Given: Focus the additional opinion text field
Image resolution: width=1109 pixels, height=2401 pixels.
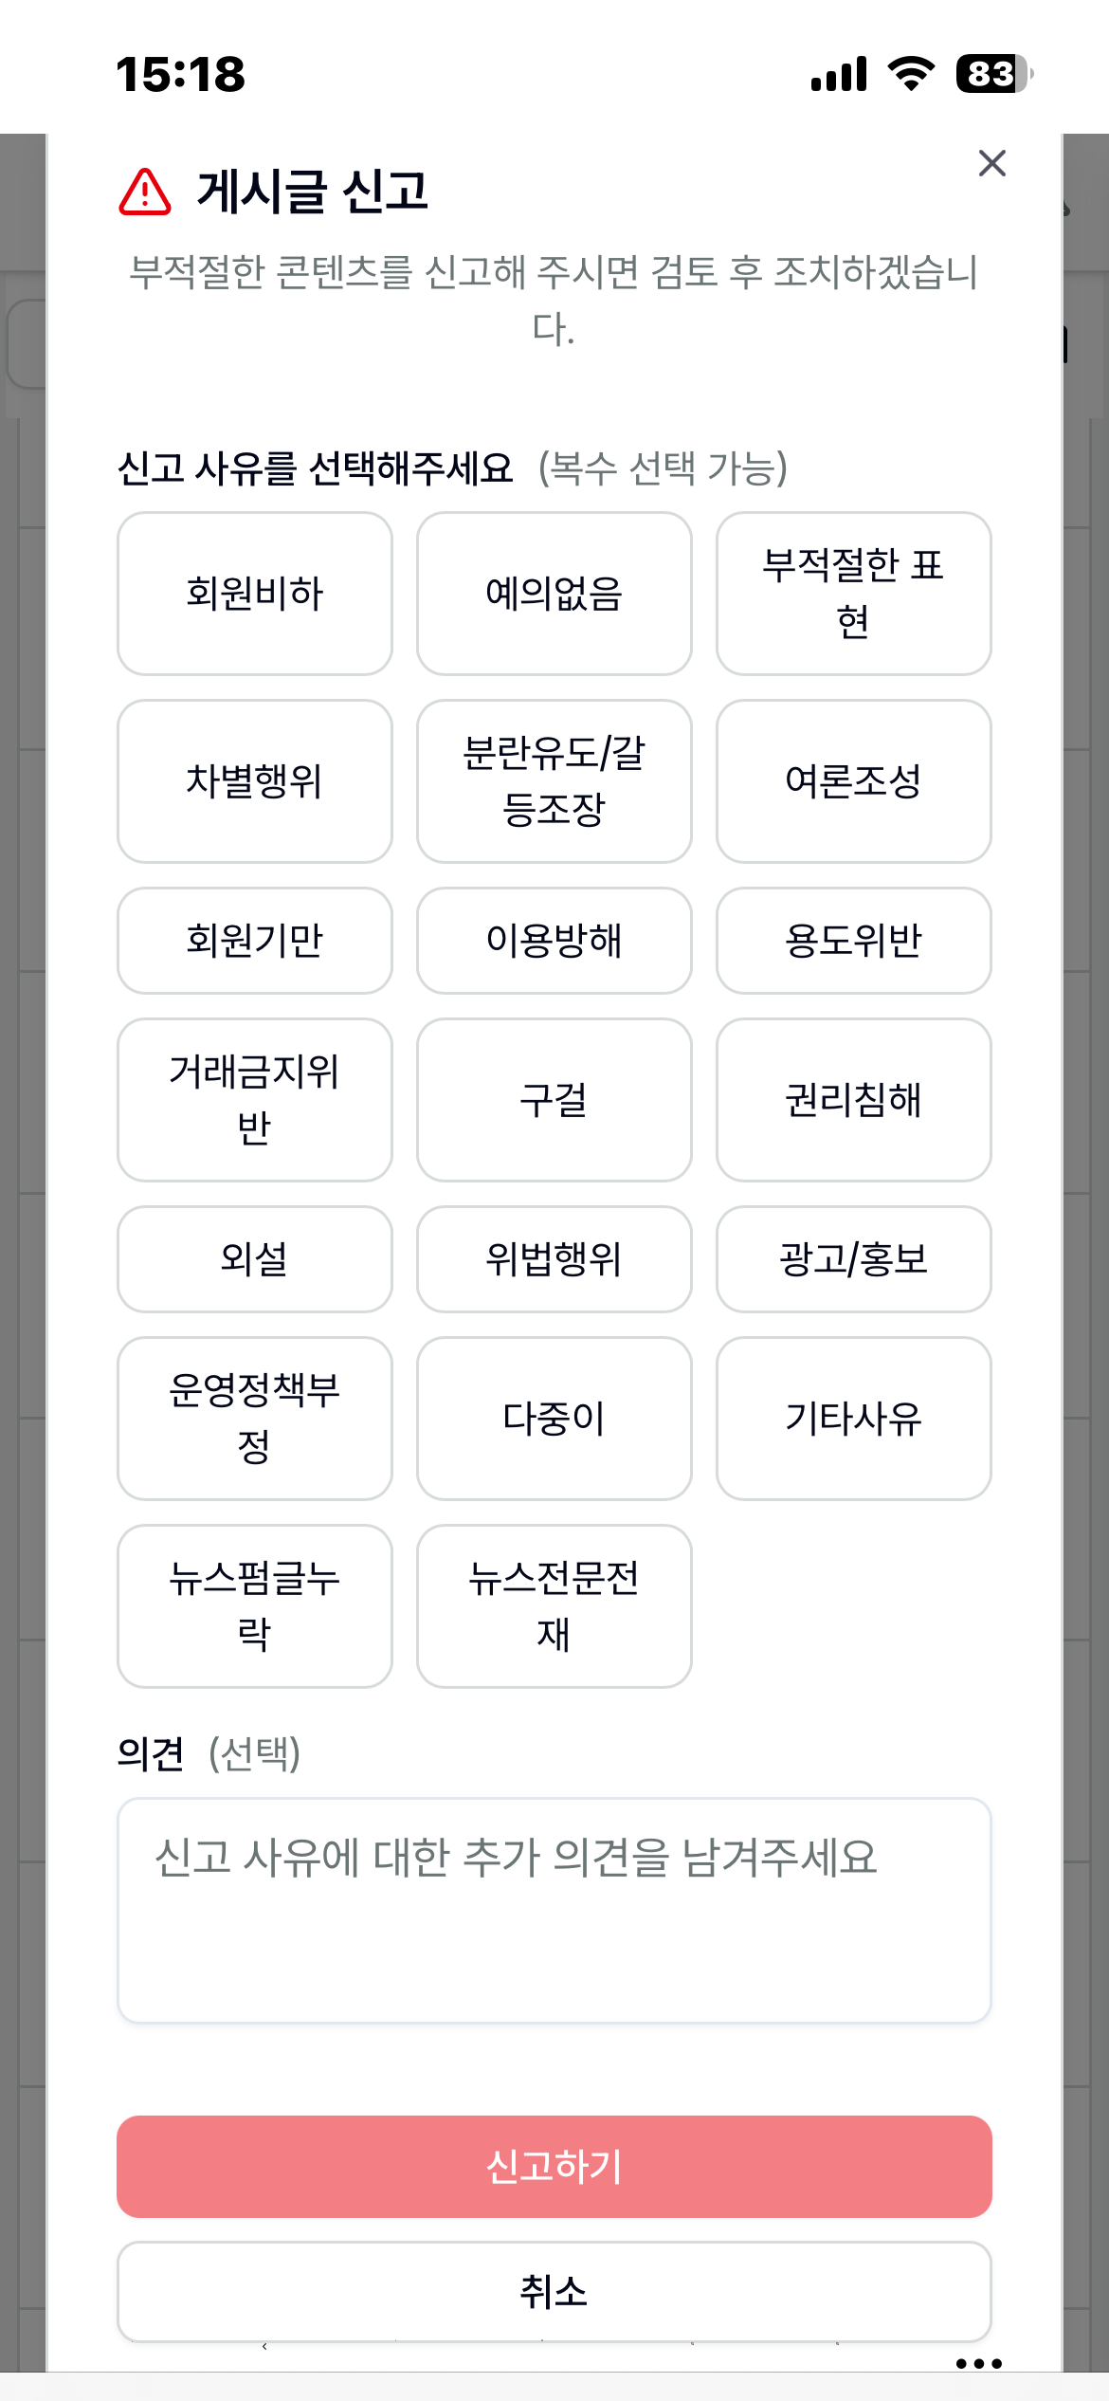Looking at the screenshot, I should [x=554, y=1911].
